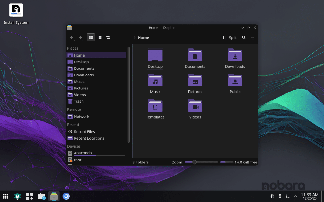Launch the Chromium browser from the taskbar
324x202 pixels.
point(66,196)
